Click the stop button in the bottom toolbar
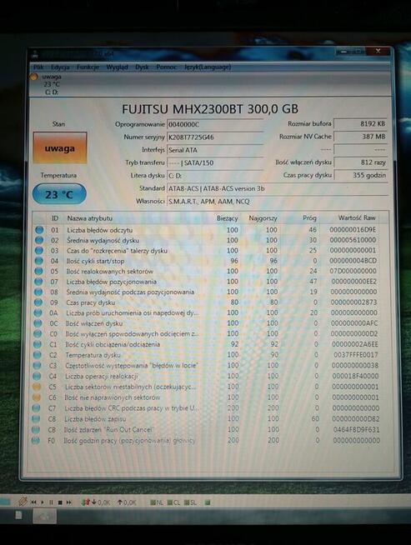 click(60, 502)
